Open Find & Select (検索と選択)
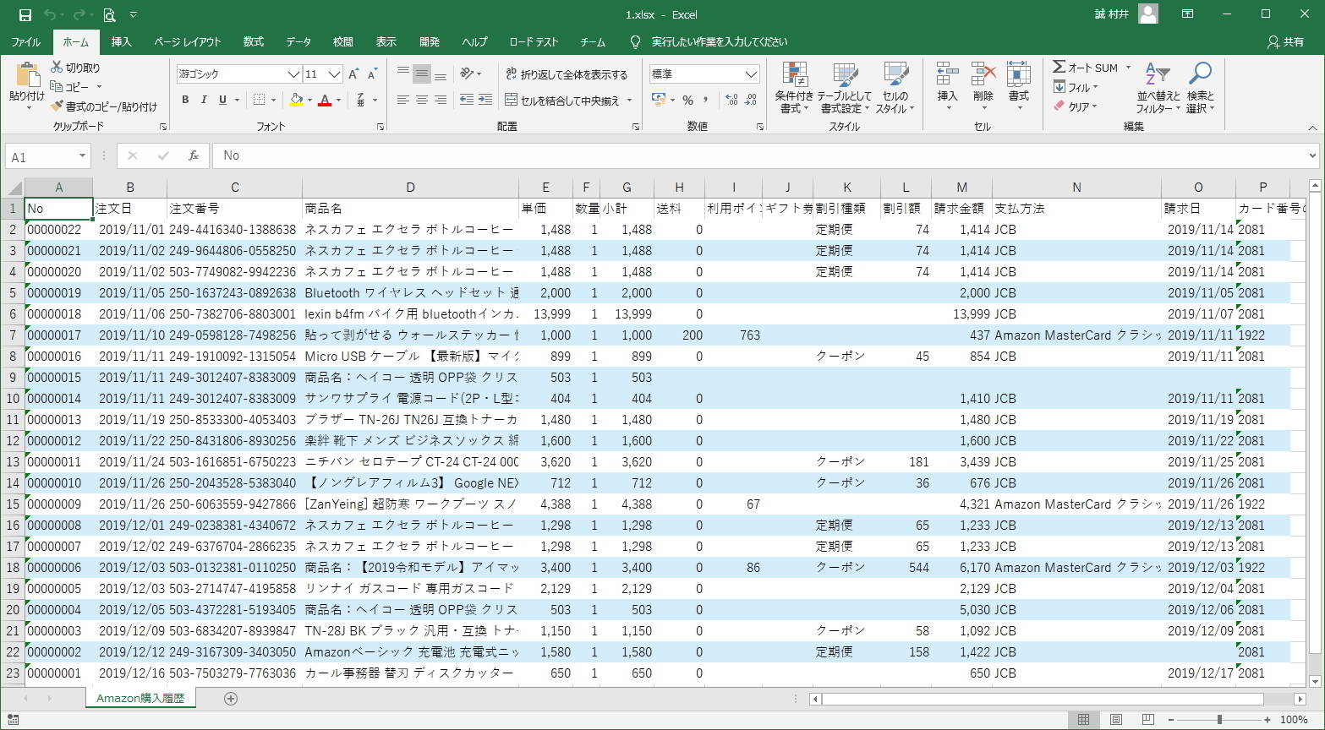 click(1198, 84)
